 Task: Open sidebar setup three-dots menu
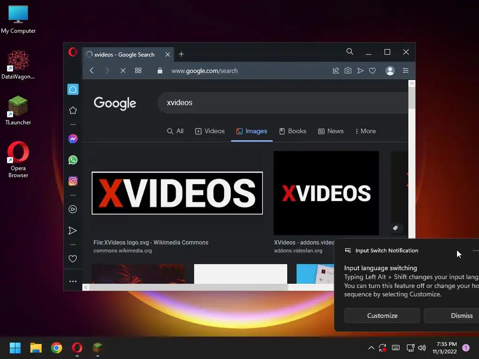point(73,281)
